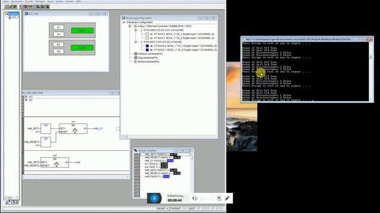Expand the sr1 variable in PLC_PRG declaration
The height and width of the screenshot is (213, 380).
[x=26, y=96]
